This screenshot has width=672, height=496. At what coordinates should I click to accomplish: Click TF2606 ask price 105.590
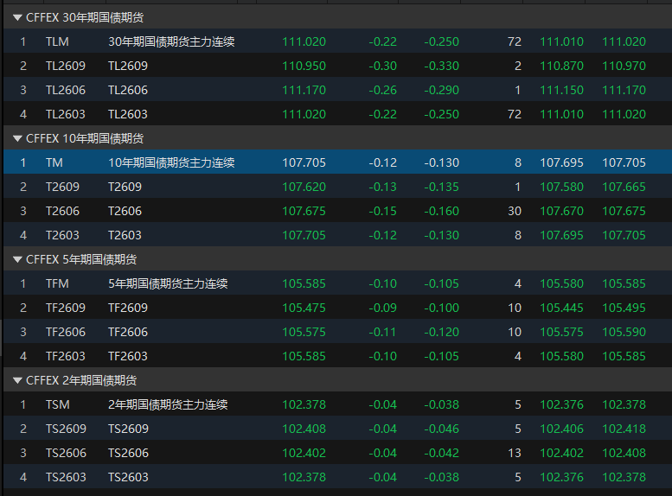pos(624,332)
